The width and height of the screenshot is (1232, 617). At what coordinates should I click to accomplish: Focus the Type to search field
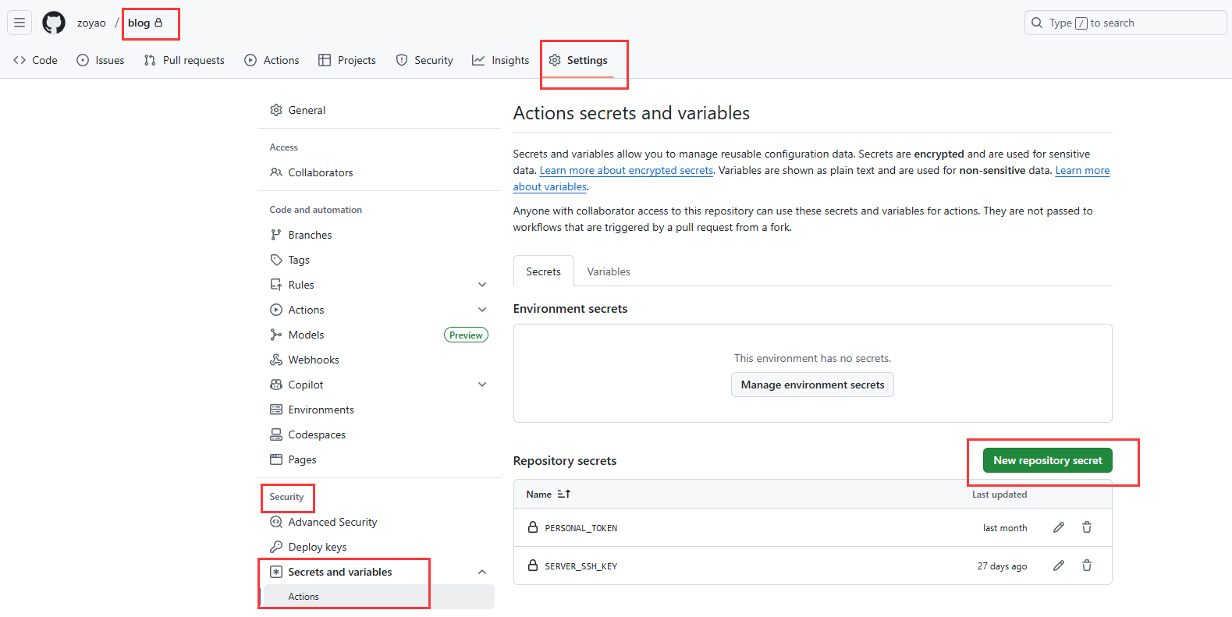coord(1125,23)
